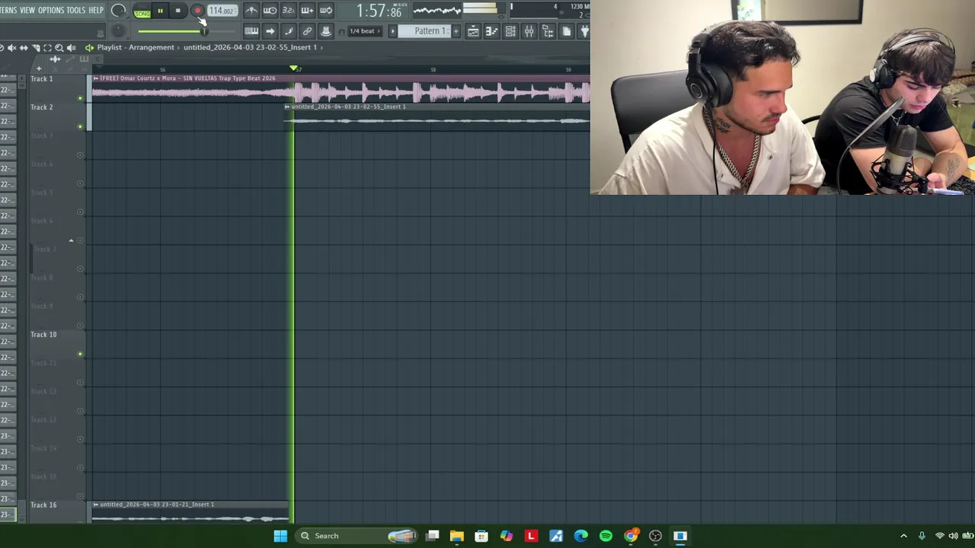The height and width of the screenshot is (548, 975).
Task: Toggle the overdub/blend recording icon
Action: pyautogui.click(x=307, y=11)
